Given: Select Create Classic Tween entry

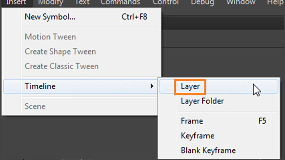Looking at the screenshot, I should point(62,66).
